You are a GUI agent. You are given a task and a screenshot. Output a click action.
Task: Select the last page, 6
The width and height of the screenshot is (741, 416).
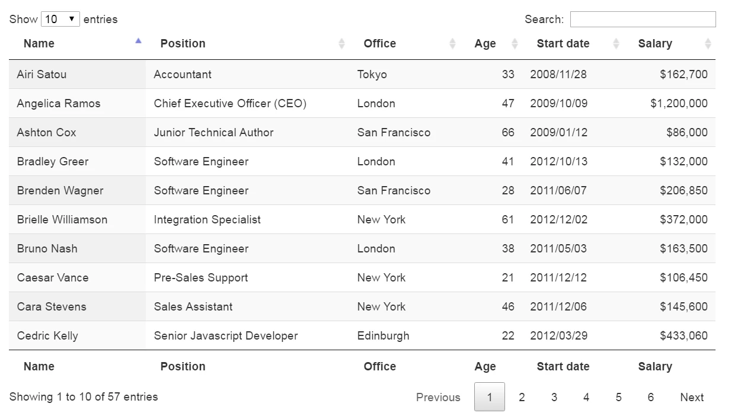(650, 397)
